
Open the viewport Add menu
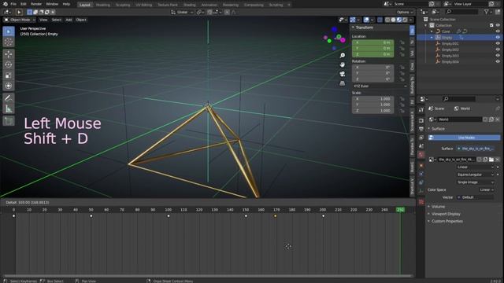point(69,20)
